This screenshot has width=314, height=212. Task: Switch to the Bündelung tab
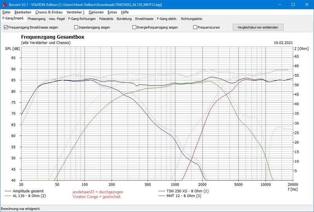pyautogui.click(x=124, y=18)
